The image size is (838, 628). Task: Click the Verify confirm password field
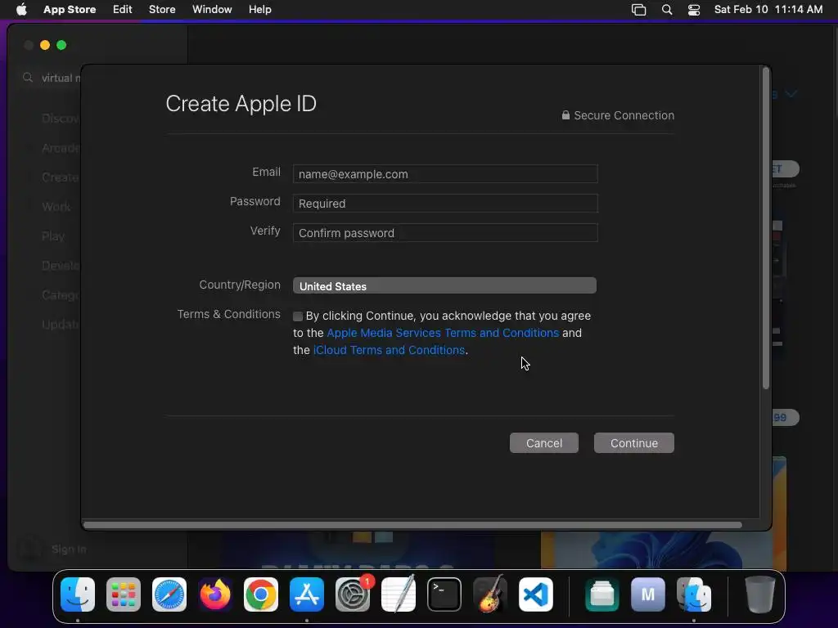(x=445, y=232)
